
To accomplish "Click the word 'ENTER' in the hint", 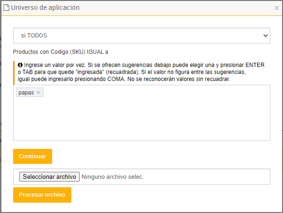I will 254,65.
